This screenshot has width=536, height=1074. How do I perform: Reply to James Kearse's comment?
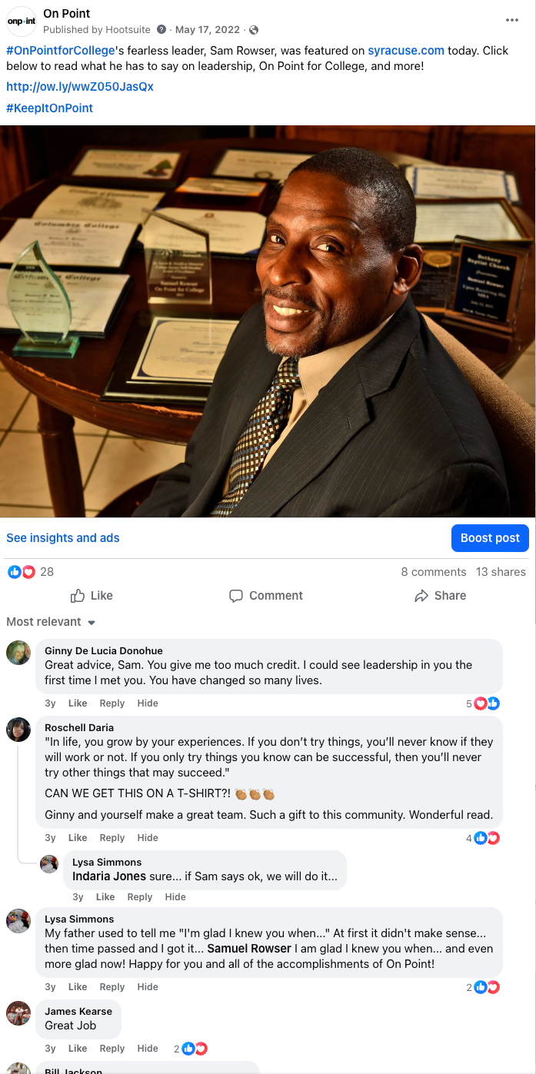[x=112, y=1049]
